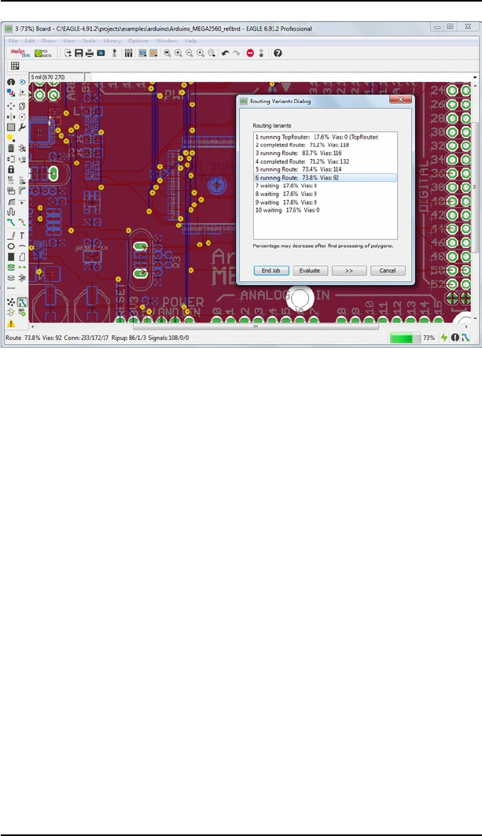Click the Evaluate button

pos(310,270)
